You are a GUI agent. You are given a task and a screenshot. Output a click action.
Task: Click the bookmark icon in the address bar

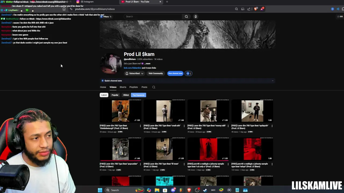click(x=64, y=9)
